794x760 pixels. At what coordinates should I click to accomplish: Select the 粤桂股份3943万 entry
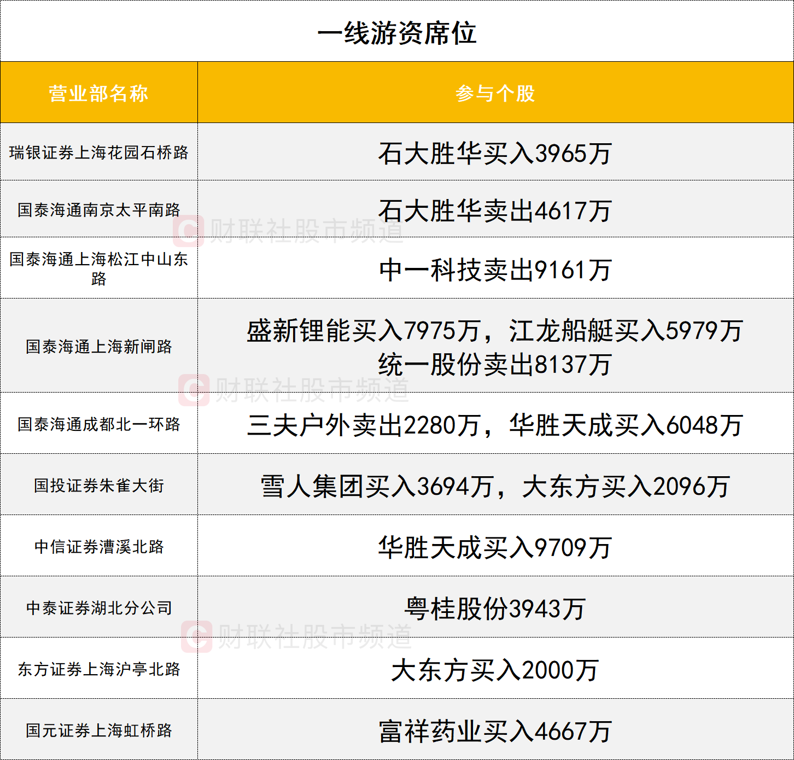[495, 609]
